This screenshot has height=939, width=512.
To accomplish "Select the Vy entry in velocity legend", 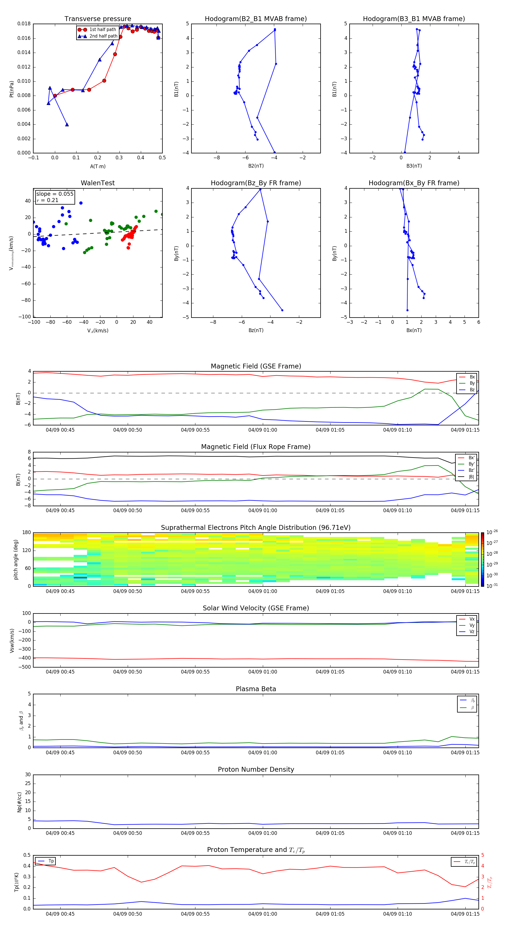I will click(x=467, y=625).
